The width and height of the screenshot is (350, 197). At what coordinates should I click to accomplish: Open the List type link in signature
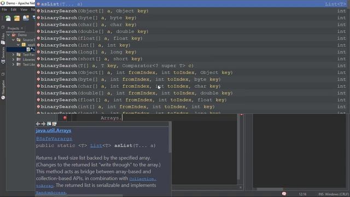pos(96,146)
